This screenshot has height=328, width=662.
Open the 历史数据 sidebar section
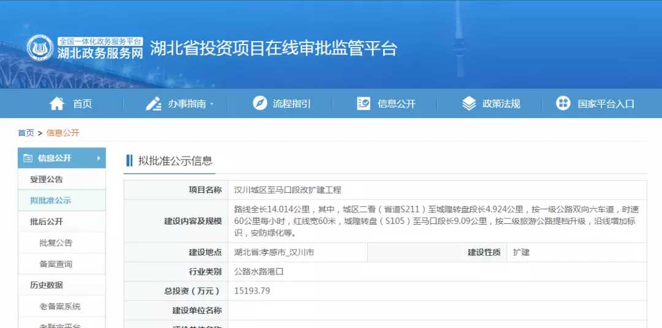pyautogui.click(x=47, y=285)
